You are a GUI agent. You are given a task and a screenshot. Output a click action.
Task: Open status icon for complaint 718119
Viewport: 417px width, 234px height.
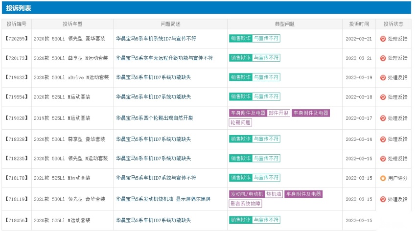[383, 199]
